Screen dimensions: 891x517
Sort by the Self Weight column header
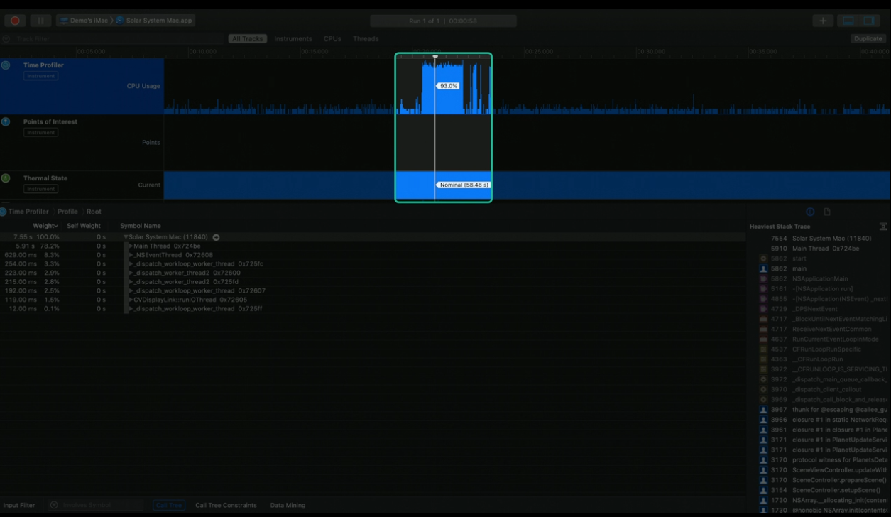(84, 226)
